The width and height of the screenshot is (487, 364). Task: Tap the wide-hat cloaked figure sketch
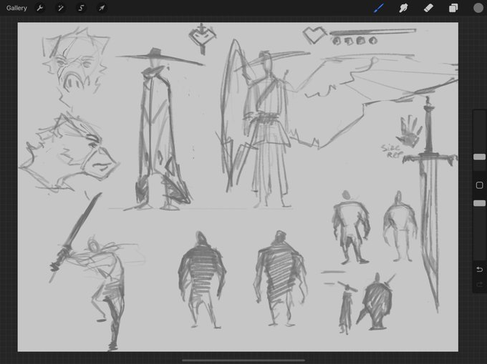point(160,130)
